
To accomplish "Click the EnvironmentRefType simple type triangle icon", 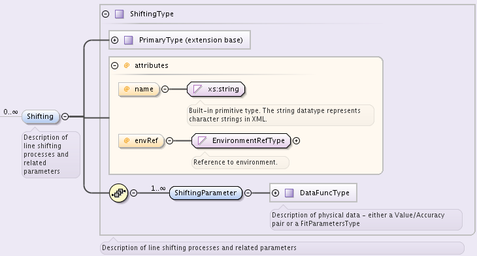I will (x=202, y=140).
